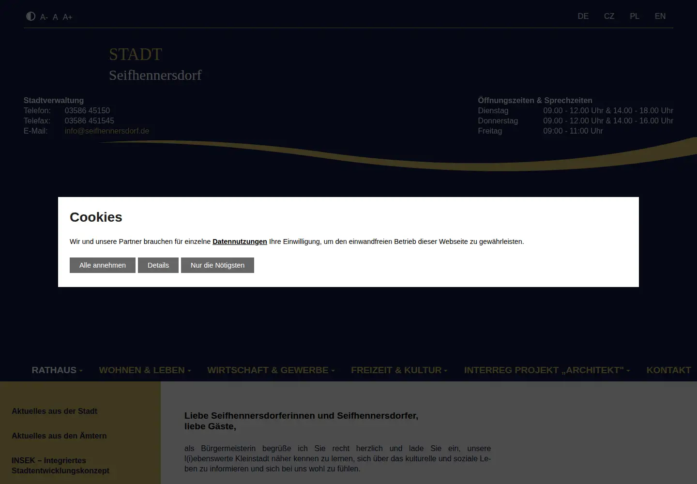Open Aktuelles aus der Stadt

(x=54, y=411)
